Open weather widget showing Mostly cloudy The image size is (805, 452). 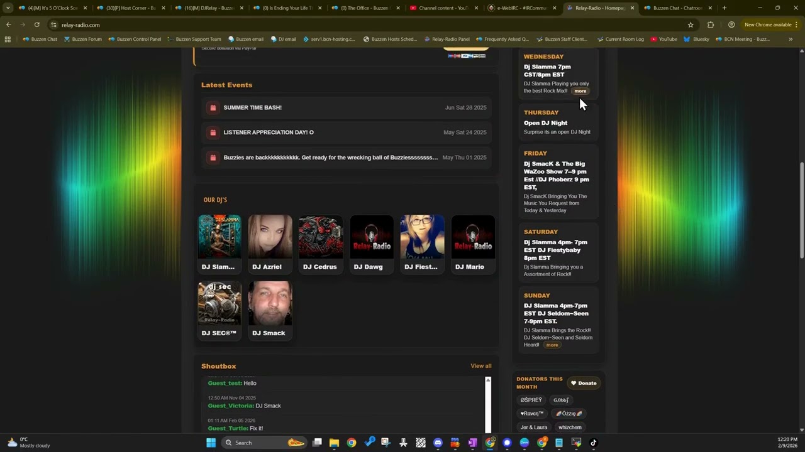(28, 443)
